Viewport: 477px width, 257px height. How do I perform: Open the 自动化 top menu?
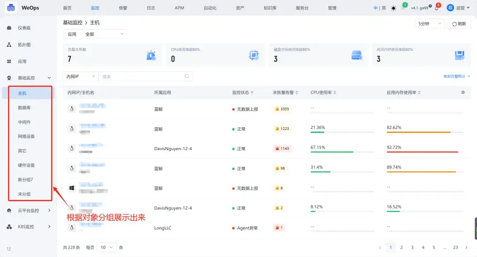click(x=210, y=8)
